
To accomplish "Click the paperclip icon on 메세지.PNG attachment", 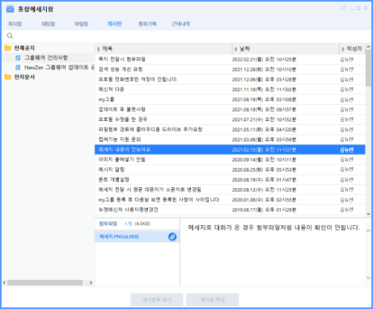I will pyautogui.click(x=172, y=236).
